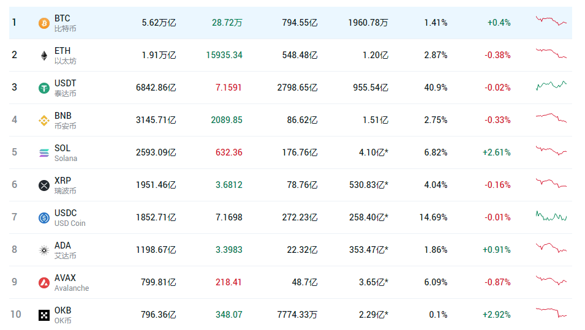585x330 pixels.
Task: Select AVAX price 218.41
Action: click(228, 282)
